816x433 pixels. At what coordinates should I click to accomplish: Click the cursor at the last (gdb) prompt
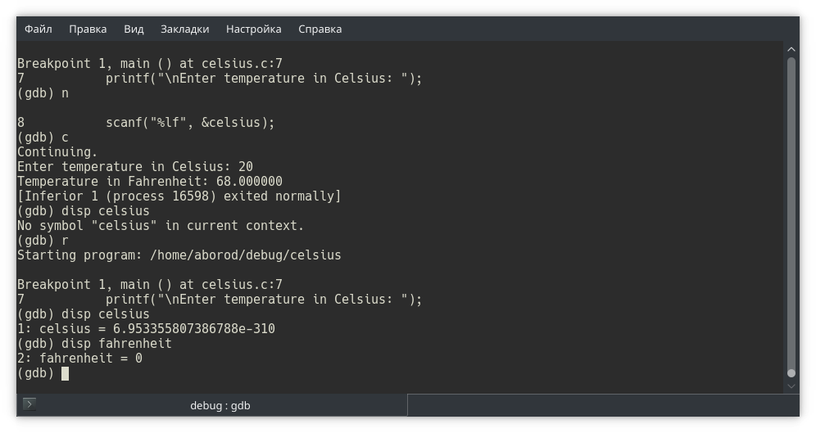pos(65,373)
